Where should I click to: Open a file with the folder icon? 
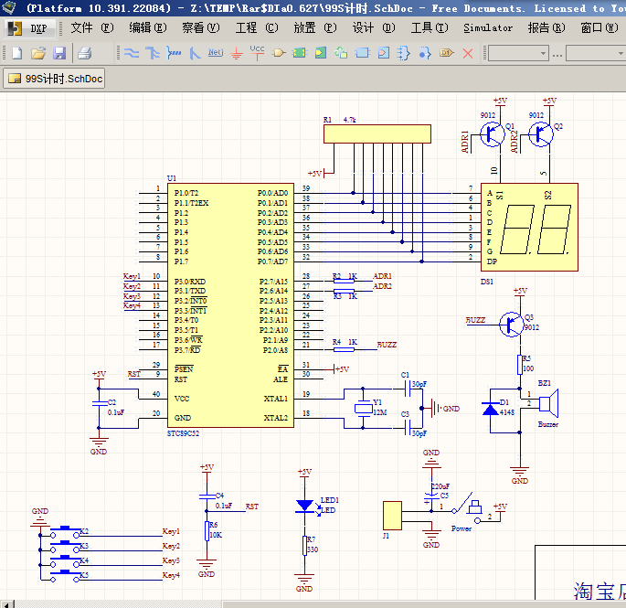38,53
